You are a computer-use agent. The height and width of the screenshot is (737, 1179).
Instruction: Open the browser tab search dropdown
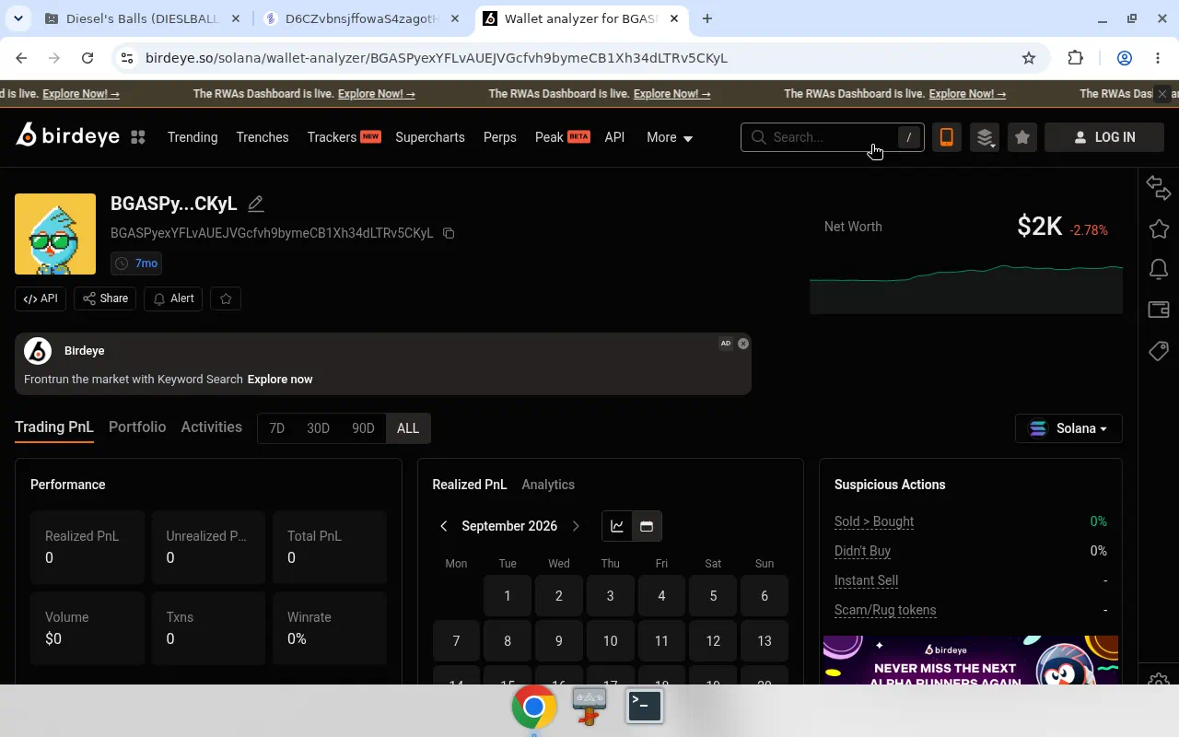click(18, 18)
